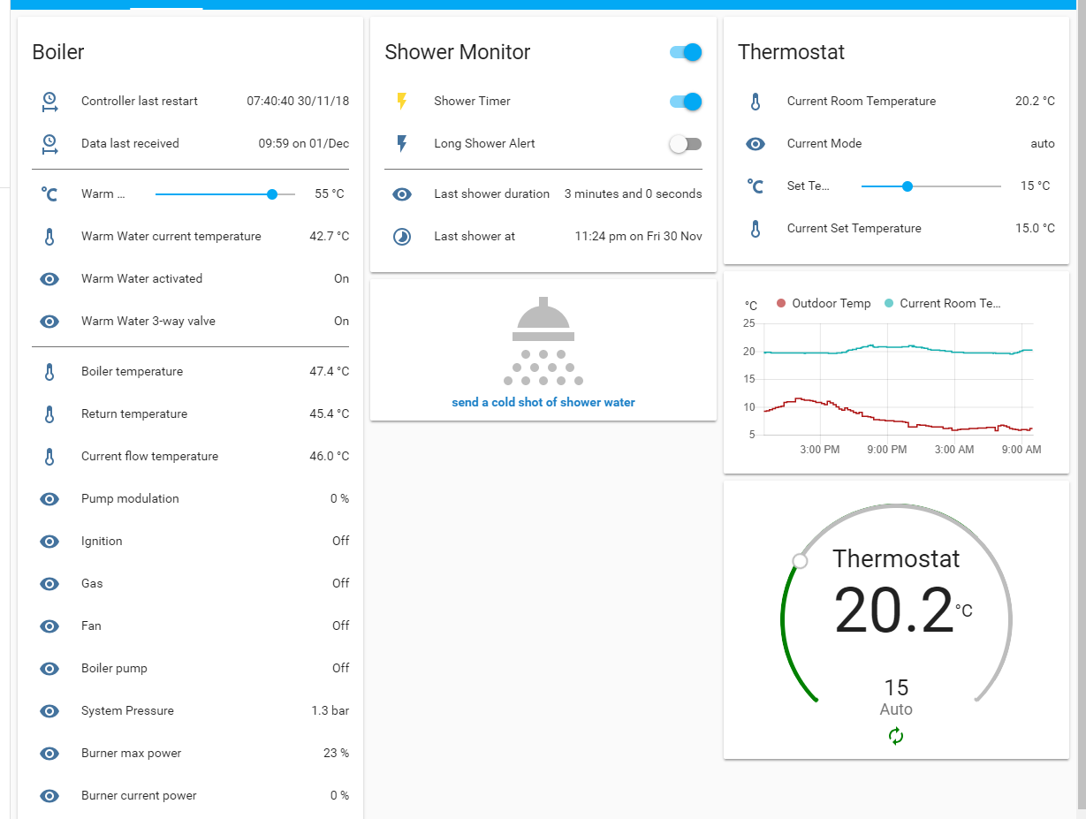
Task: Click the lightning bolt icon beside Shower Timer
Action: point(402,101)
